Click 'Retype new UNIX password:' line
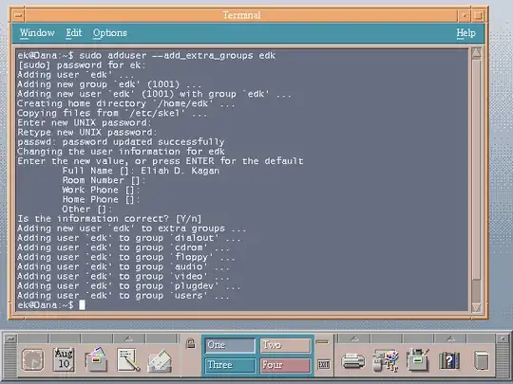513x384 pixels. click(x=87, y=133)
